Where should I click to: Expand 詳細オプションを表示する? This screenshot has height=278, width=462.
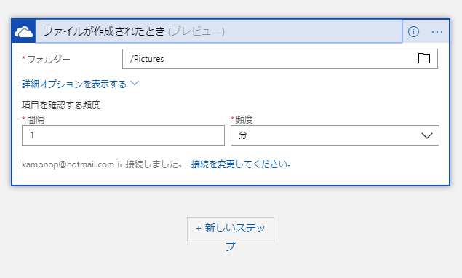80,84
